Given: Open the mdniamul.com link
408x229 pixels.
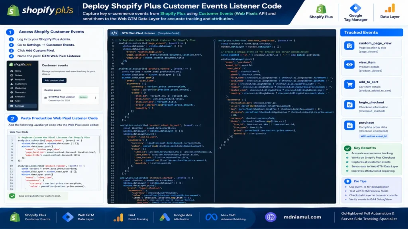Looking at the screenshot, I should 302,217.
